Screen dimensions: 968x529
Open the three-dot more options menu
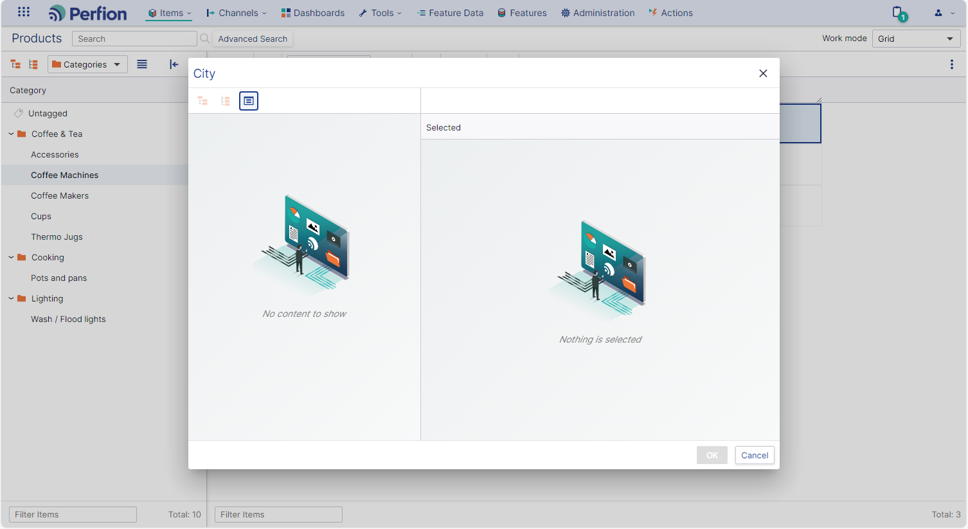tap(952, 64)
